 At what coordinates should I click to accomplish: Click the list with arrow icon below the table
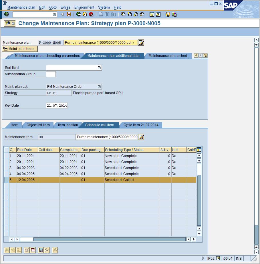click(x=19, y=250)
